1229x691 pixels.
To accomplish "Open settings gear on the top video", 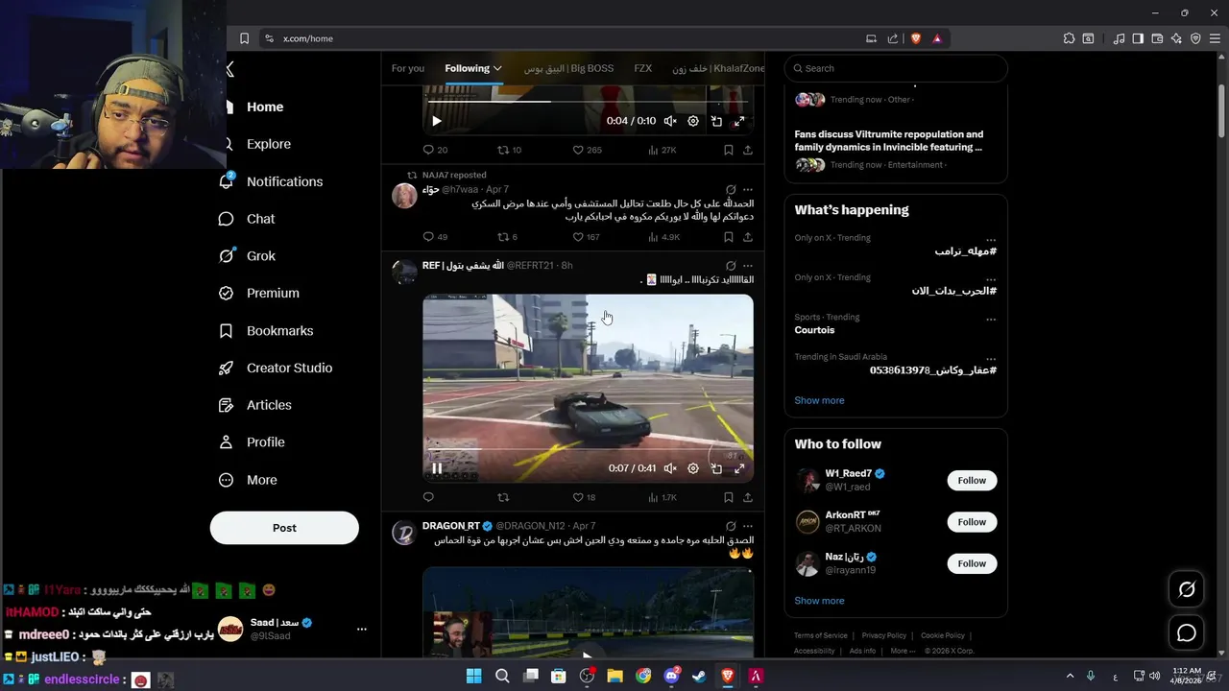I will point(693,121).
